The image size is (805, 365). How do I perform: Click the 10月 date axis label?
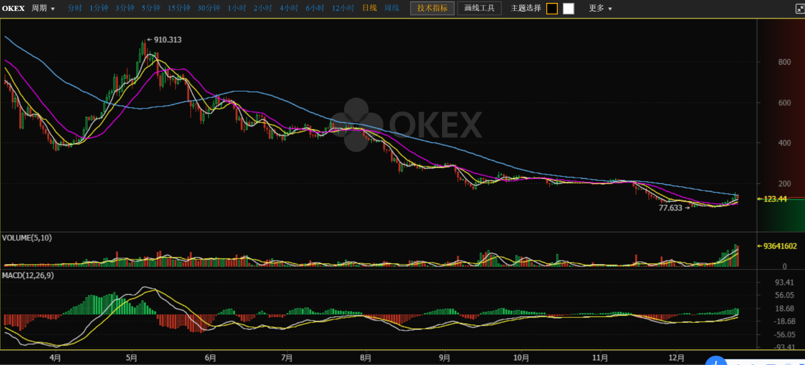(x=521, y=358)
